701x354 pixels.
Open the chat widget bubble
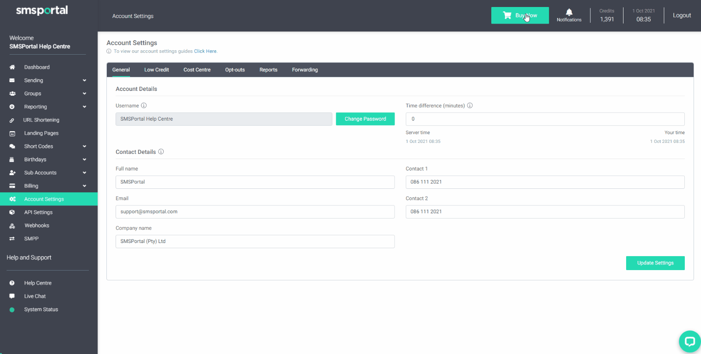[x=690, y=341]
